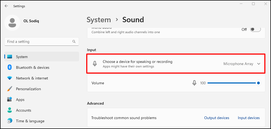Click the user profile avatar icon
The image size is (271, 129).
pos(12,23)
